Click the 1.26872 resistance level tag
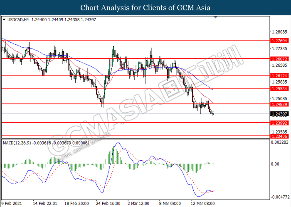The height and width of the screenshot is (207, 291). point(277,58)
